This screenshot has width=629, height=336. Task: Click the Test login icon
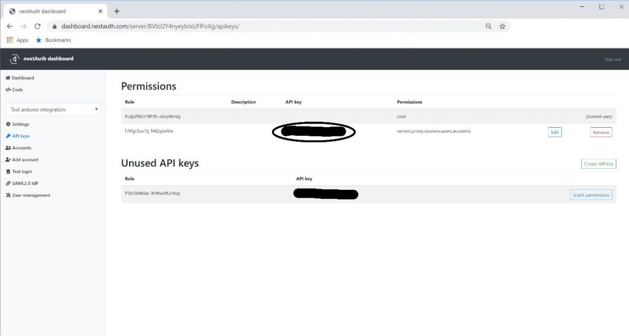[8, 171]
